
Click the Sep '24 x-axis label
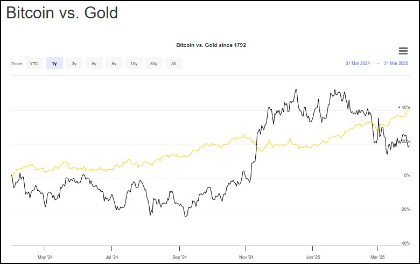(180, 257)
